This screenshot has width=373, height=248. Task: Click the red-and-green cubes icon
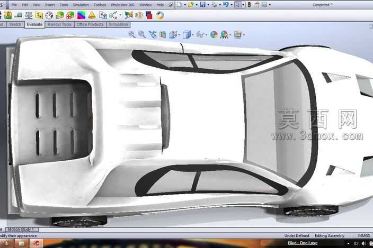point(70,15)
